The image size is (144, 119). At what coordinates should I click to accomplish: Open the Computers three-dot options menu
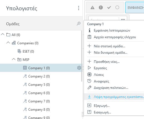(x=79, y=8)
